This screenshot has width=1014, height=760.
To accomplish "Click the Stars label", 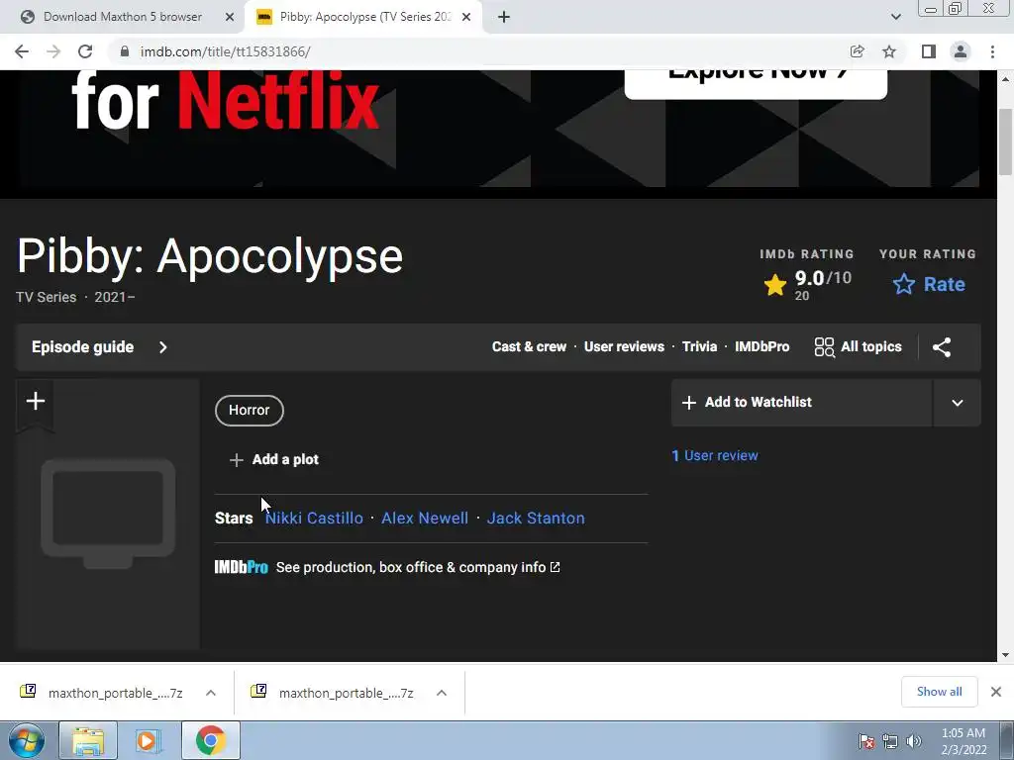I will [x=234, y=519].
